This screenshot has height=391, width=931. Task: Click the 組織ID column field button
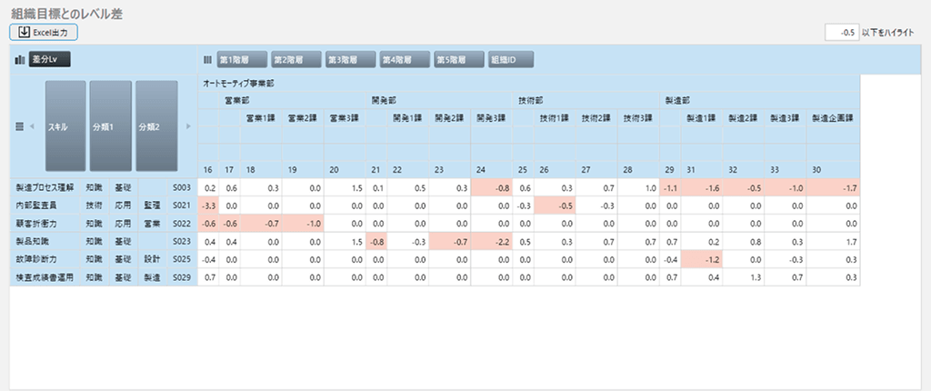coord(511,60)
